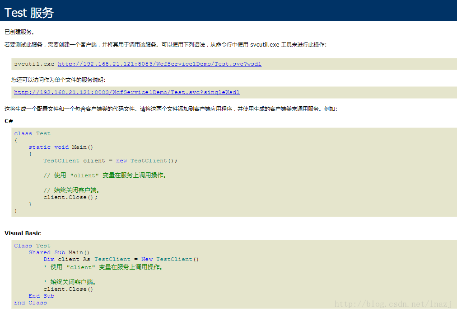
Task: Click the 'Class Test' line in Visual Basic code
Action: tap(32, 246)
